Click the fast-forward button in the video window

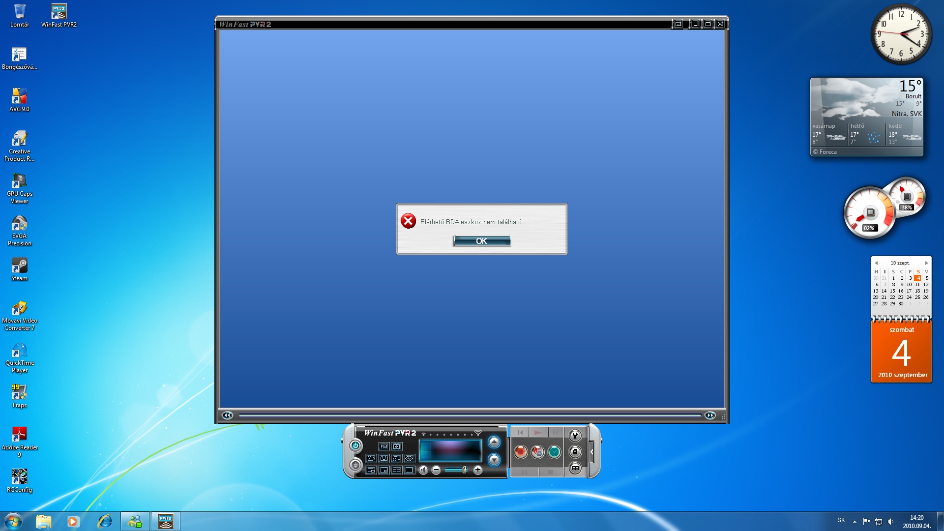click(x=710, y=415)
